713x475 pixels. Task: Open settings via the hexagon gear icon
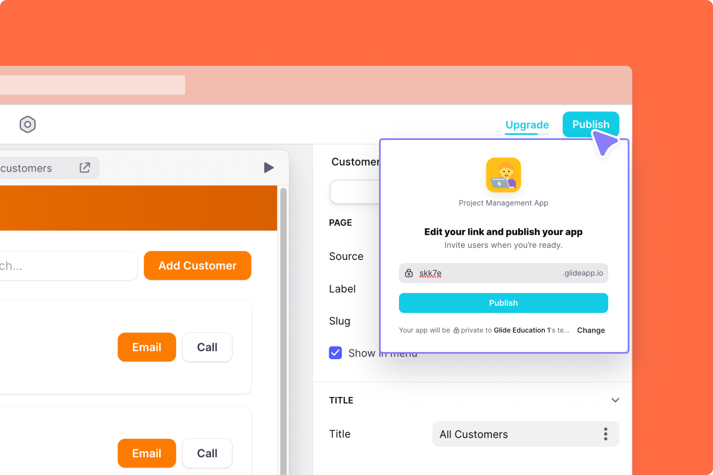point(28,124)
